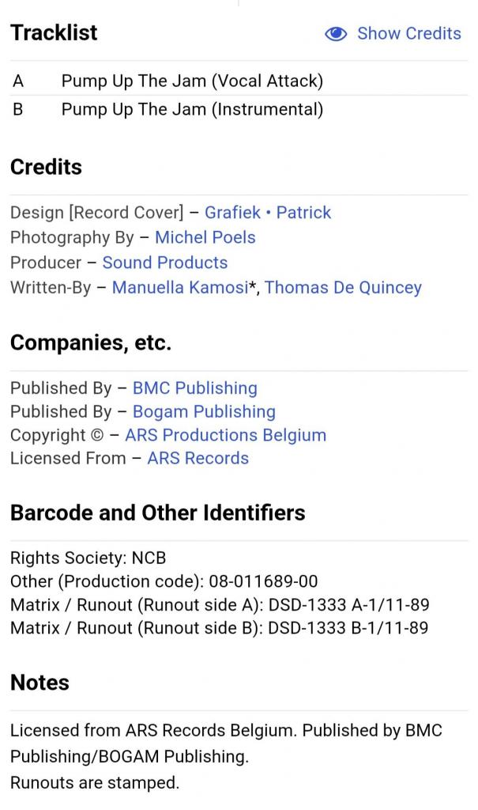This screenshot has width=478, height=810.
Task: Open Thomas De Quincey writer link
Action: [343, 288]
